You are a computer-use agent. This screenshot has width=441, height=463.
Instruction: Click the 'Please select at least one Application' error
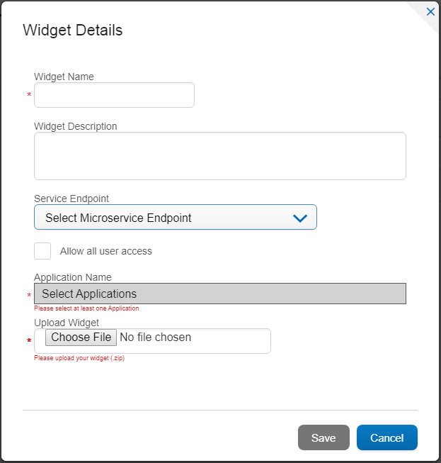[x=86, y=308]
